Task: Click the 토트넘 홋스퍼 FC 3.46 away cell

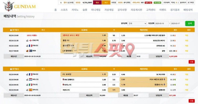Action: coord(144,41)
